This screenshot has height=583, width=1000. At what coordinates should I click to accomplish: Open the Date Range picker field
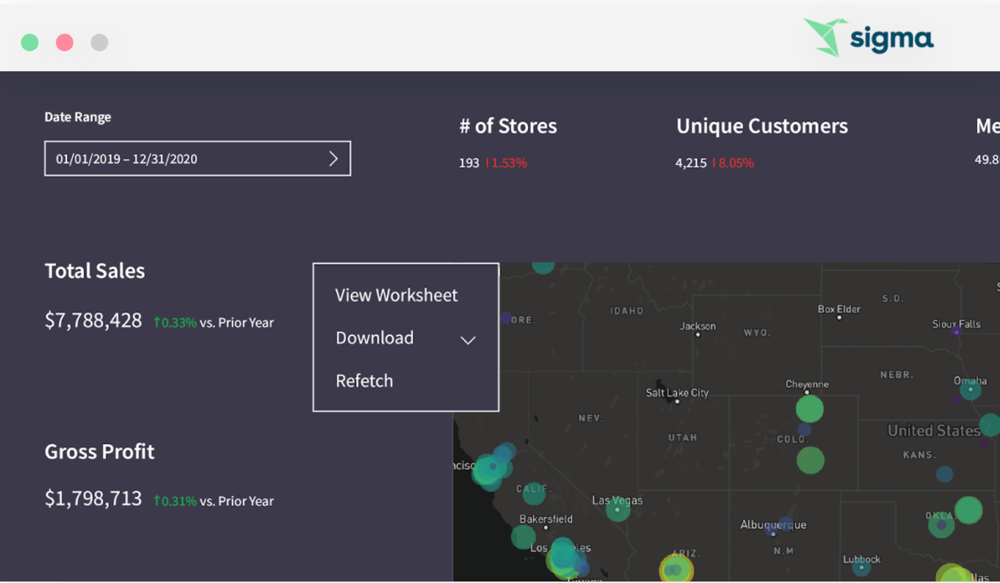[x=198, y=158]
